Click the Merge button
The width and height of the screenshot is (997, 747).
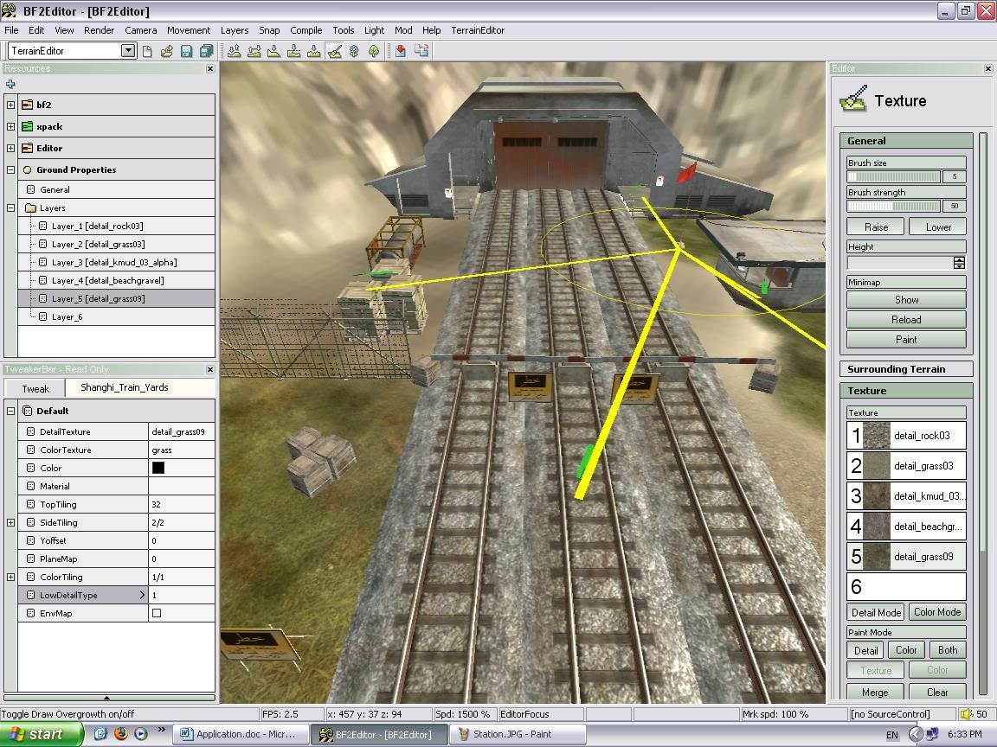[x=875, y=692]
